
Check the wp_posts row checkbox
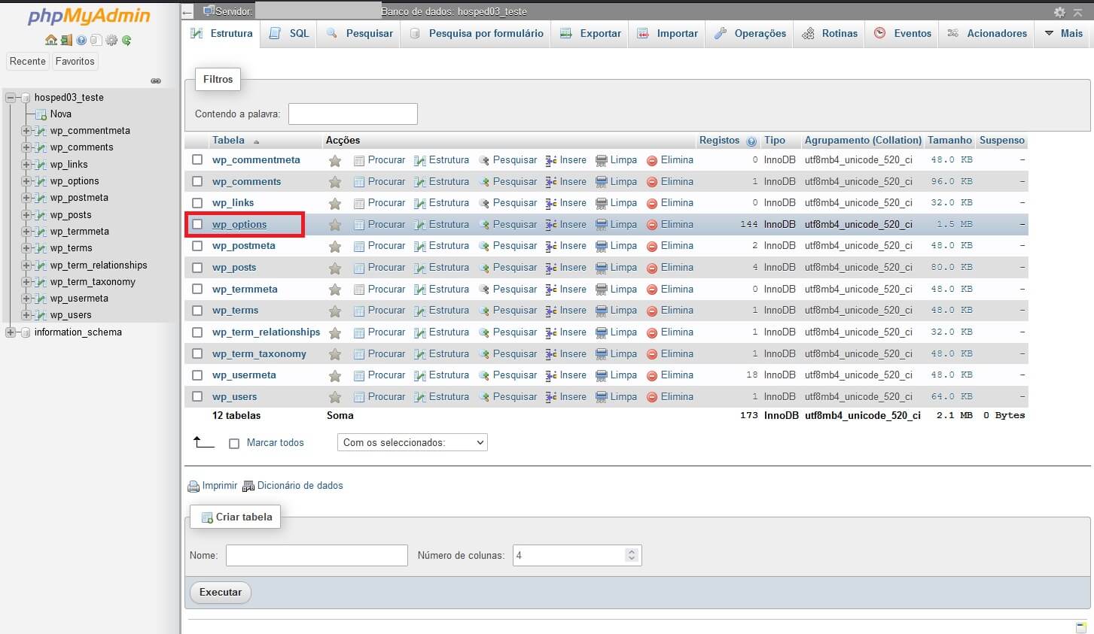click(x=197, y=267)
